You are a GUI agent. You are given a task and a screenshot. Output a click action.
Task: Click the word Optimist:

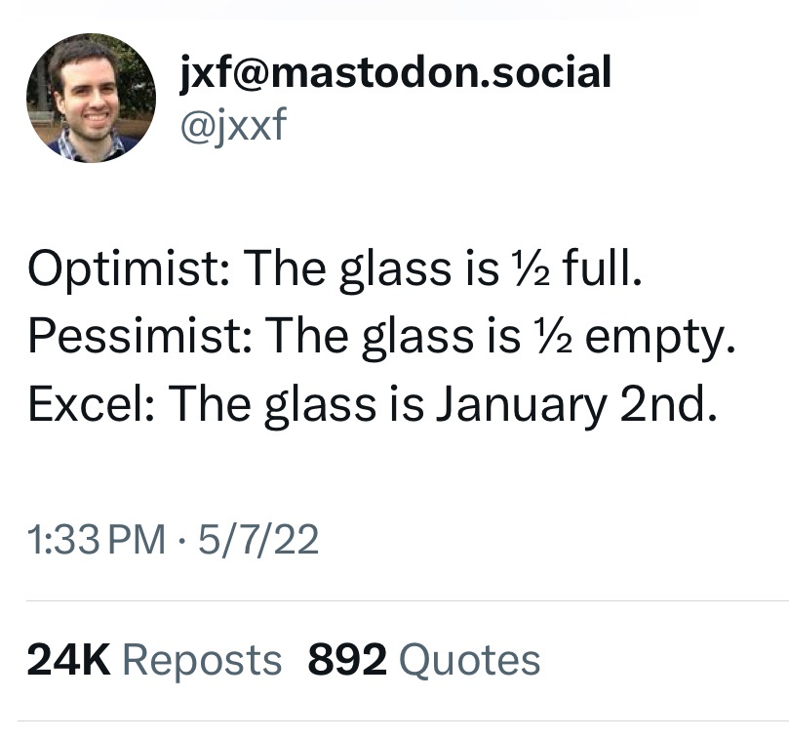point(130,267)
